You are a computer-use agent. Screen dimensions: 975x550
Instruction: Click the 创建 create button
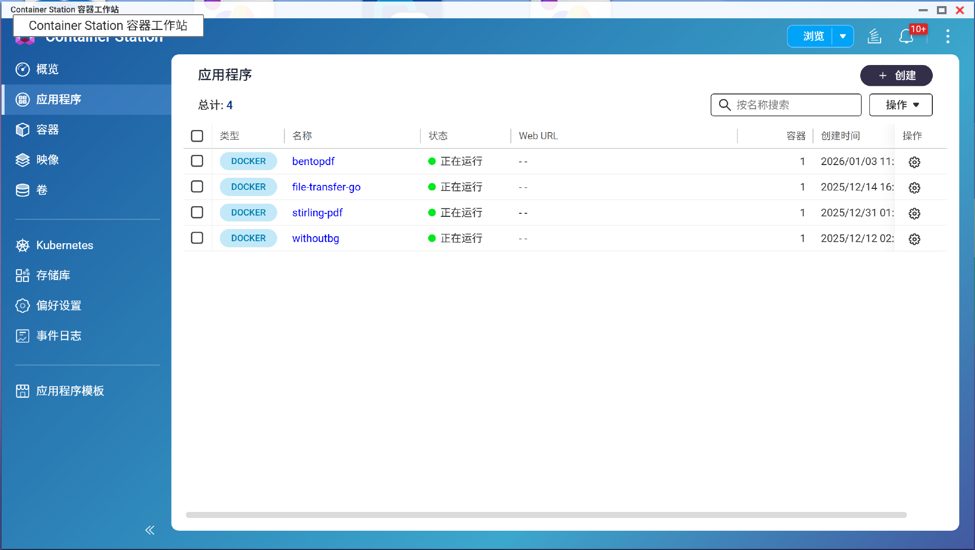click(x=896, y=76)
